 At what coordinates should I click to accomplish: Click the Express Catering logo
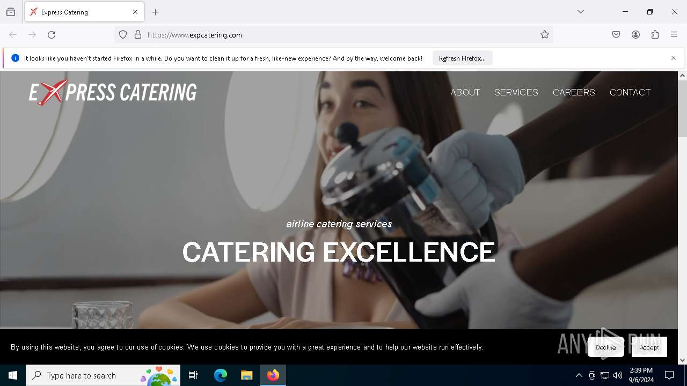coord(113,92)
